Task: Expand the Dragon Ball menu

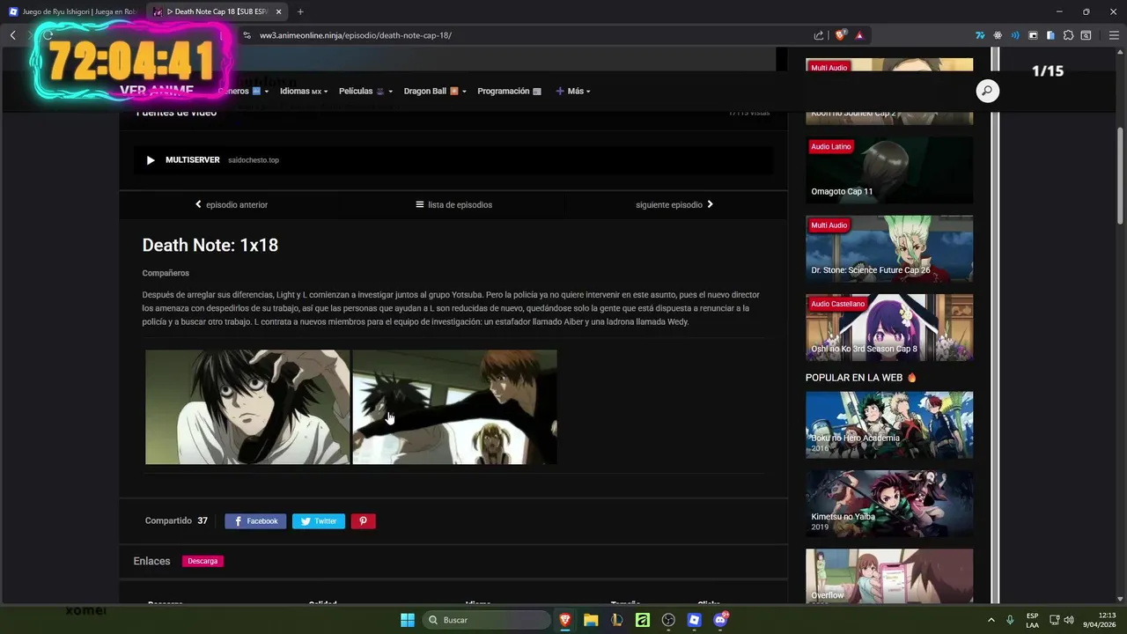Action: (435, 92)
